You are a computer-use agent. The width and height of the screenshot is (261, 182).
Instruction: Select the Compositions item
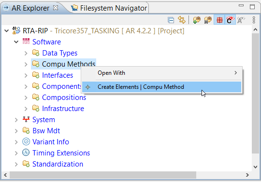64,98
